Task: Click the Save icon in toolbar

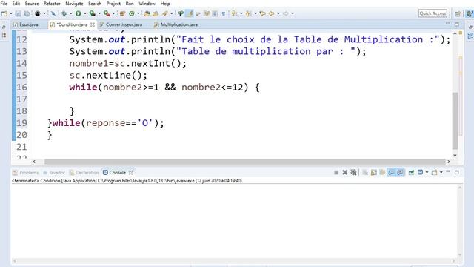Action: 18,13
